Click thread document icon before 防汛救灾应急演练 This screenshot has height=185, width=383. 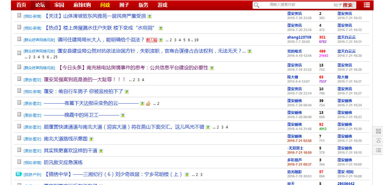point(19,162)
